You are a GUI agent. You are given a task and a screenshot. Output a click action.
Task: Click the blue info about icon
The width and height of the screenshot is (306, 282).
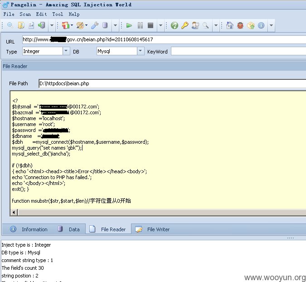261,25
